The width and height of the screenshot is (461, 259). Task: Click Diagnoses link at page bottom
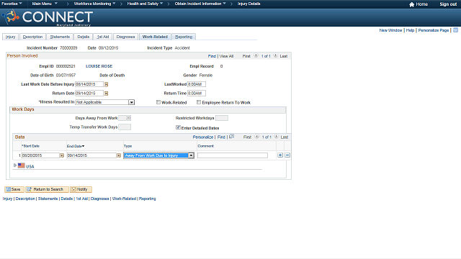99,199
